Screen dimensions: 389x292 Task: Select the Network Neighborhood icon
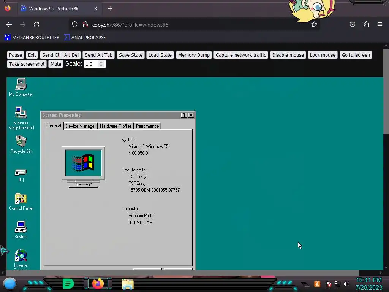(x=21, y=118)
